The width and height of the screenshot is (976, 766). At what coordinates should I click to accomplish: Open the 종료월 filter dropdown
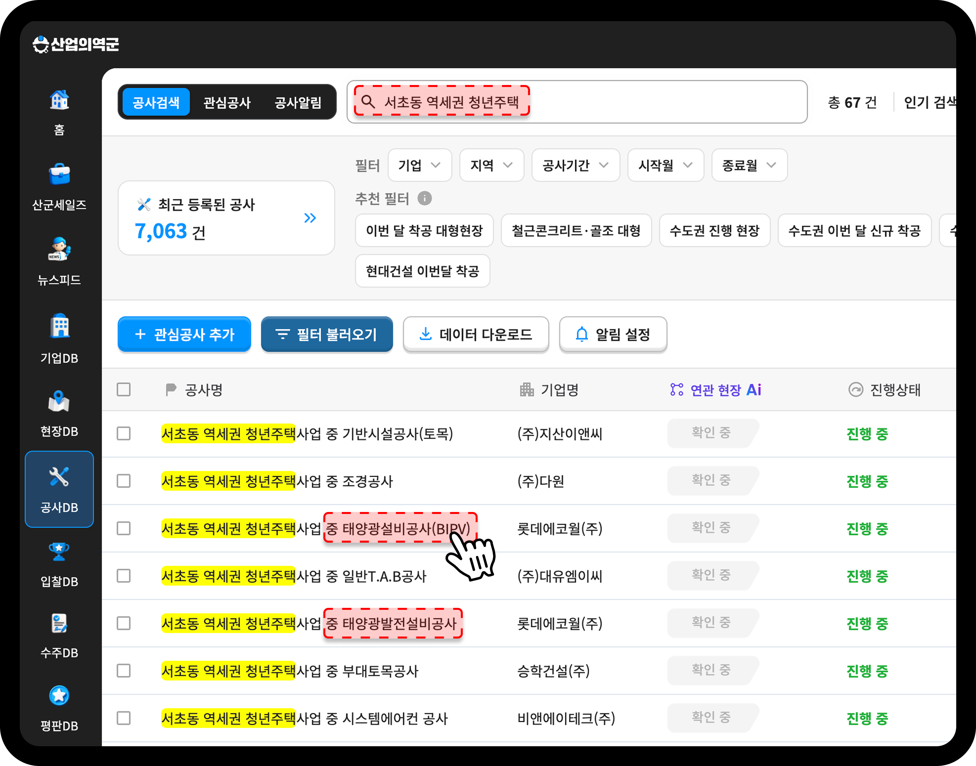point(750,165)
